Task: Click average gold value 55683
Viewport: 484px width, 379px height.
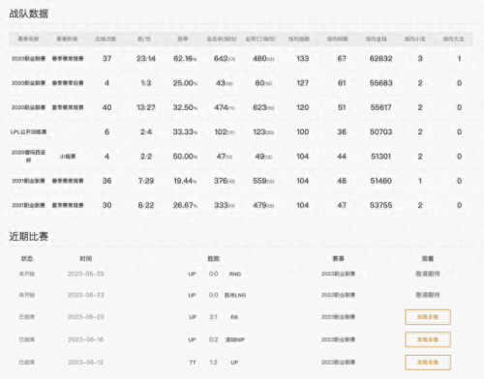Action: (x=380, y=83)
